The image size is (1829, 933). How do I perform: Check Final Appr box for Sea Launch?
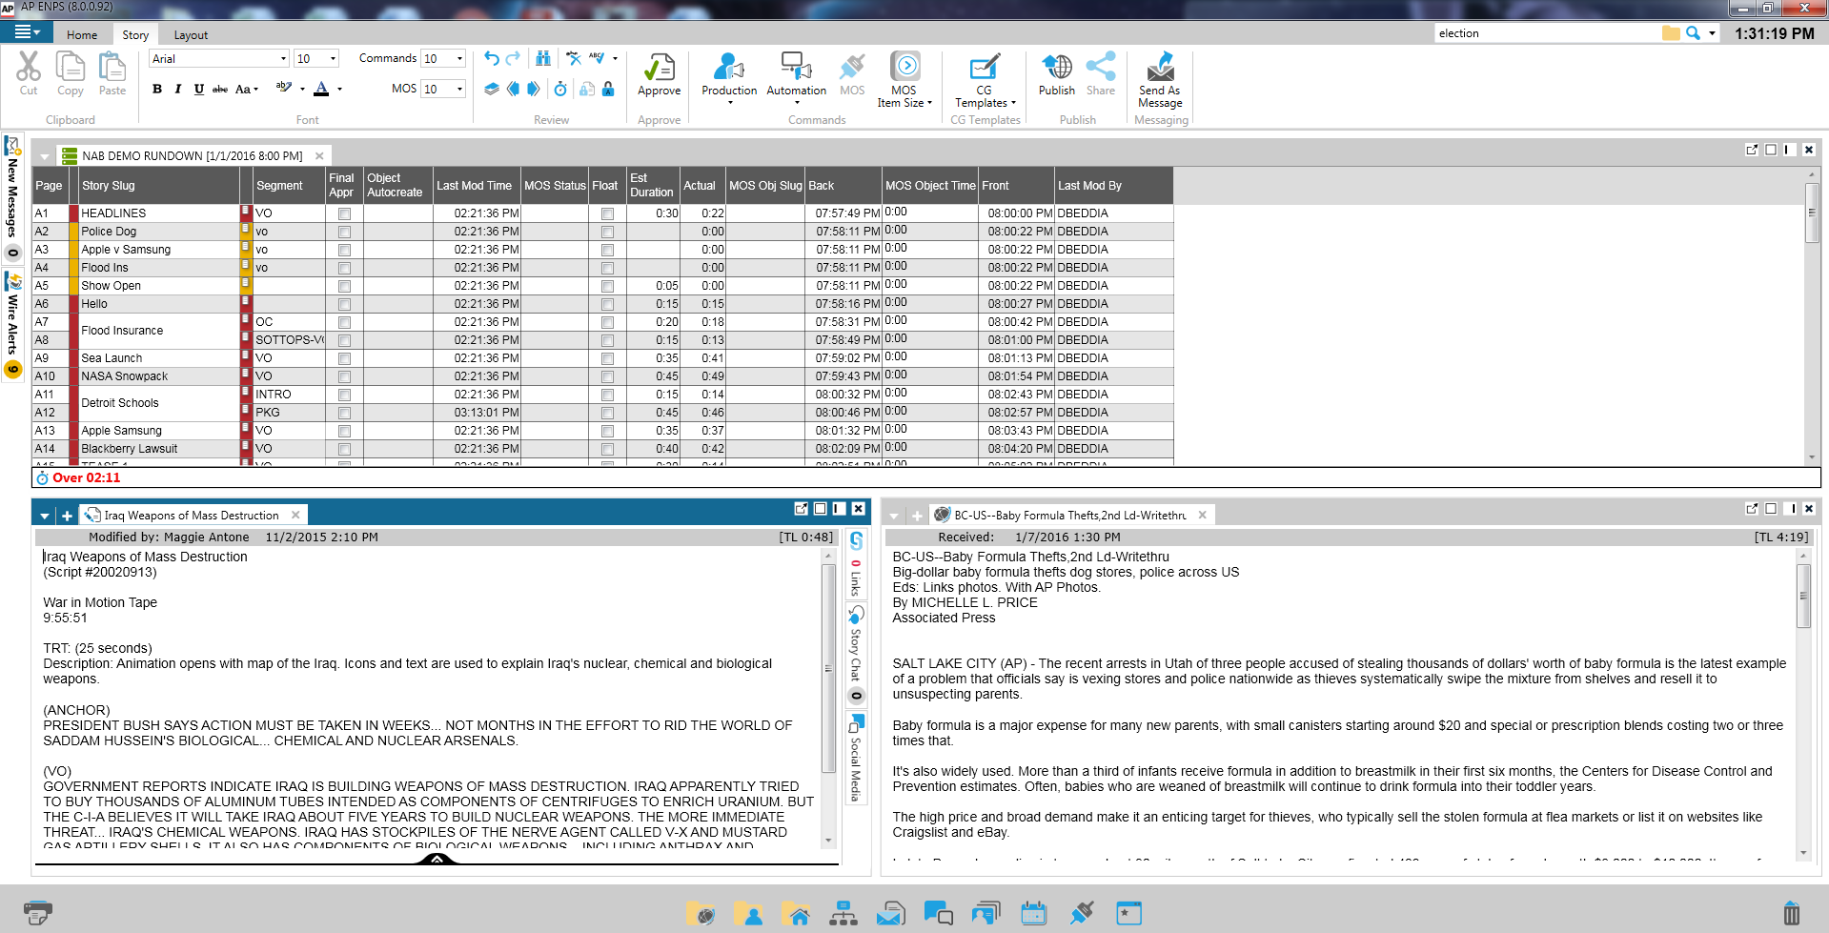click(344, 359)
